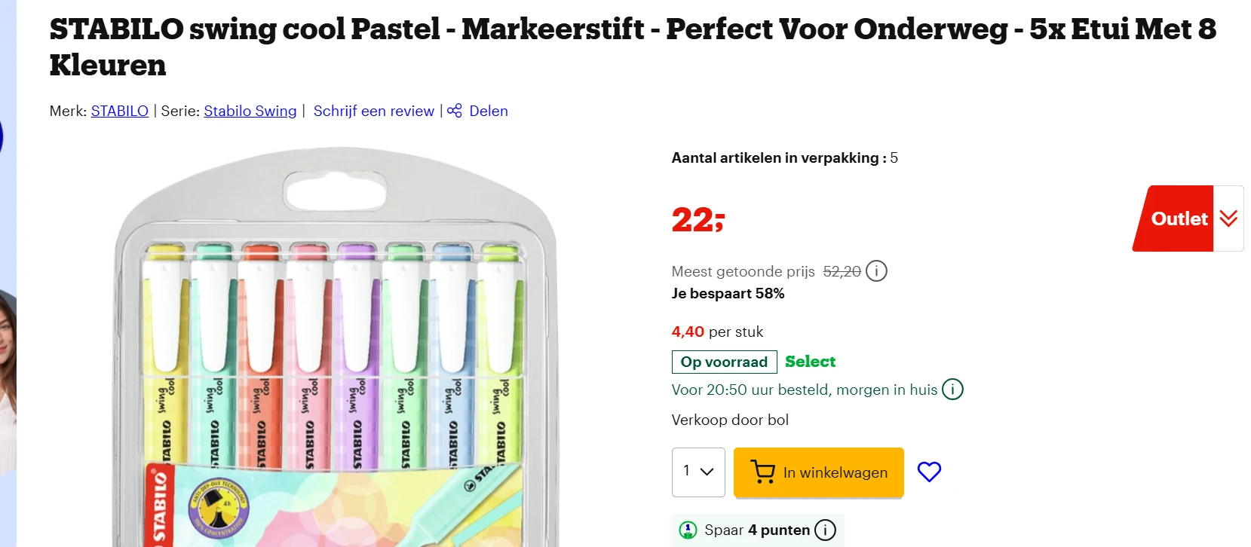Open the STABILO brand page
The width and height of the screenshot is (1251, 547).
coord(119,111)
